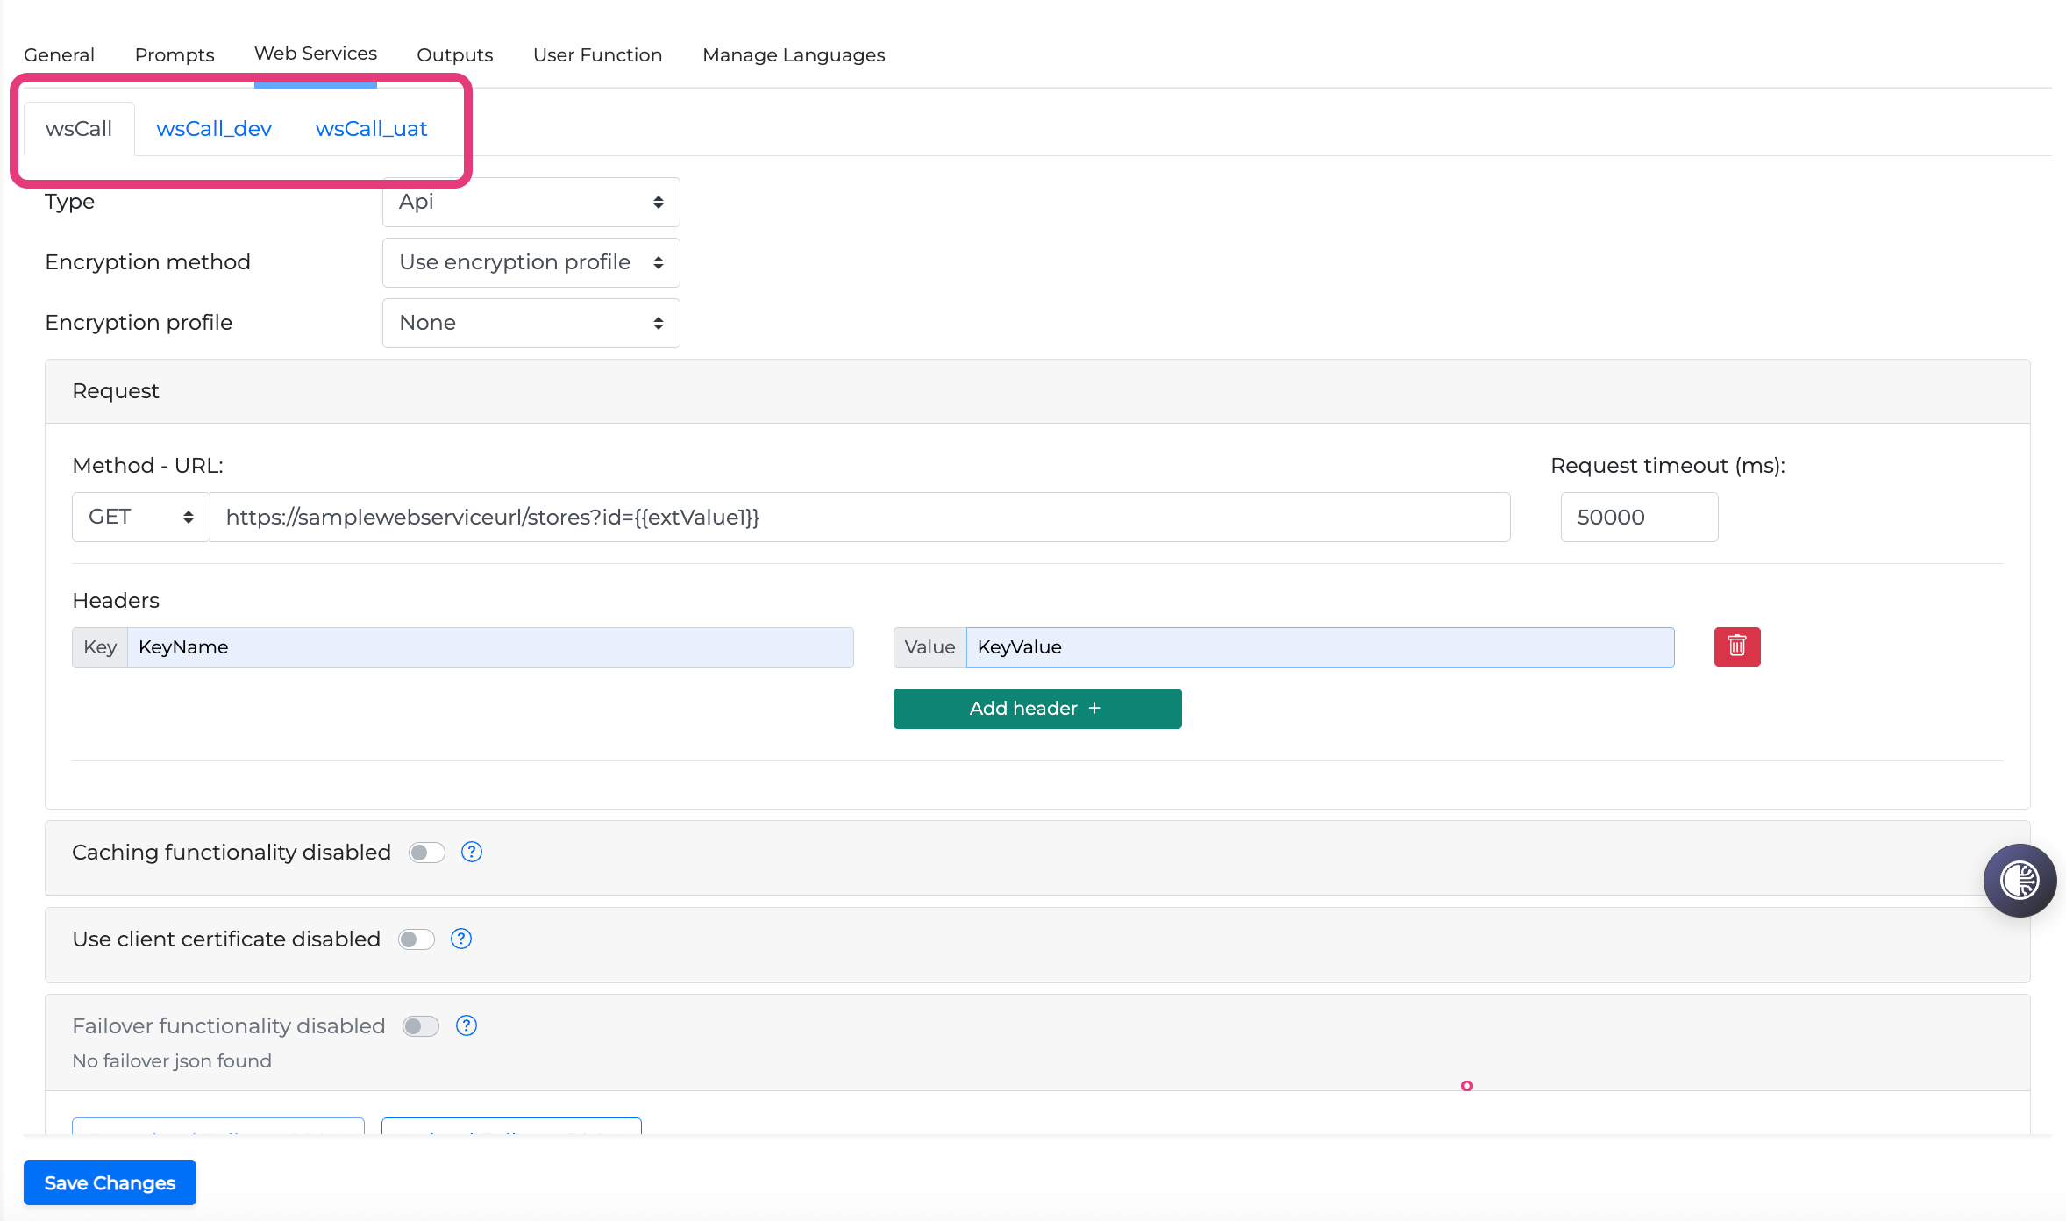Viewport: 2066px width, 1221px height.
Task: Open the Outputs tab
Action: (x=454, y=54)
